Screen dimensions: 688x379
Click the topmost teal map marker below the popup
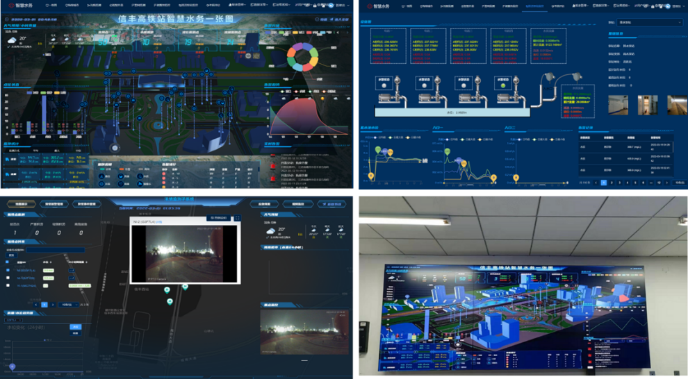(185, 287)
